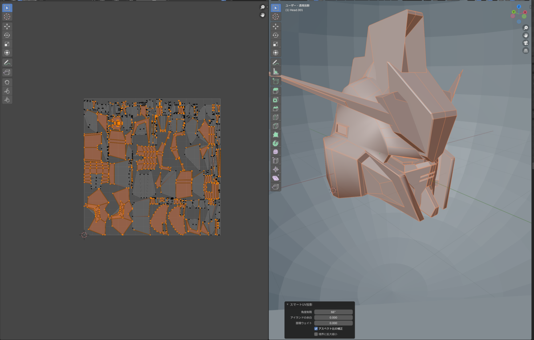Switch perspective/orthographic view grid icon

point(526,51)
